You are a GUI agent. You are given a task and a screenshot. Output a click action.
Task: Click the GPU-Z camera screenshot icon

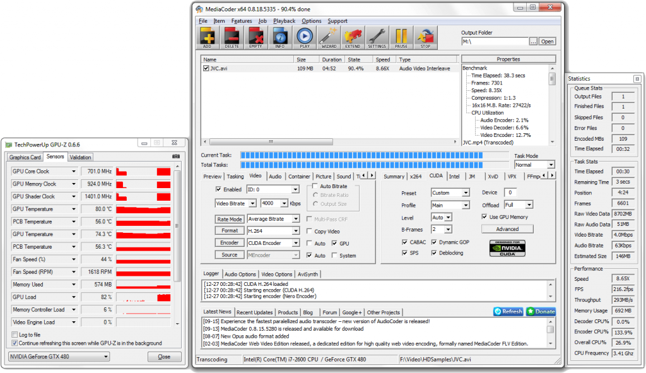[x=176, y=157]
